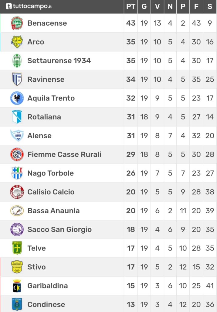Click the Fiemme Casse Rurali round logo

[x=17, y=154]
